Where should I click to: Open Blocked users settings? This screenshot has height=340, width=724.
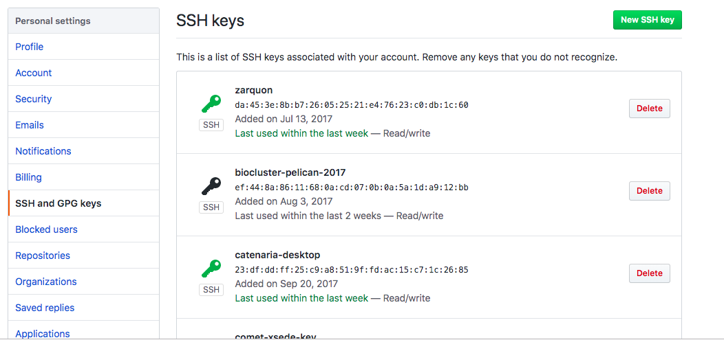pyautogui.click(x=46, y=229)
